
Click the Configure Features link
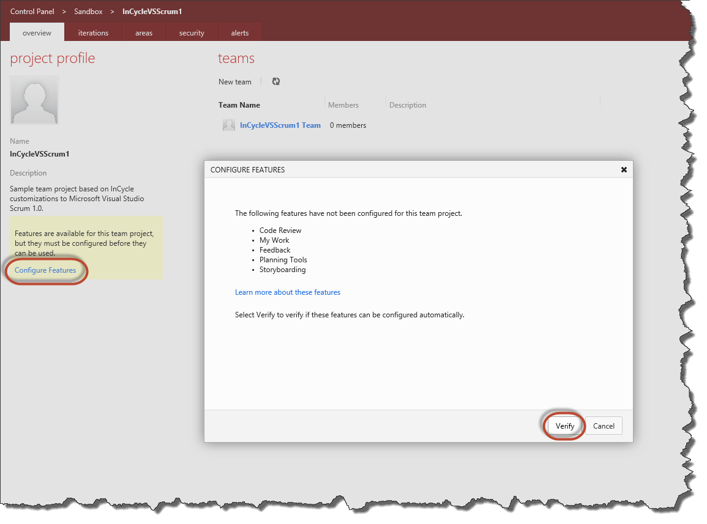point(45,270)
